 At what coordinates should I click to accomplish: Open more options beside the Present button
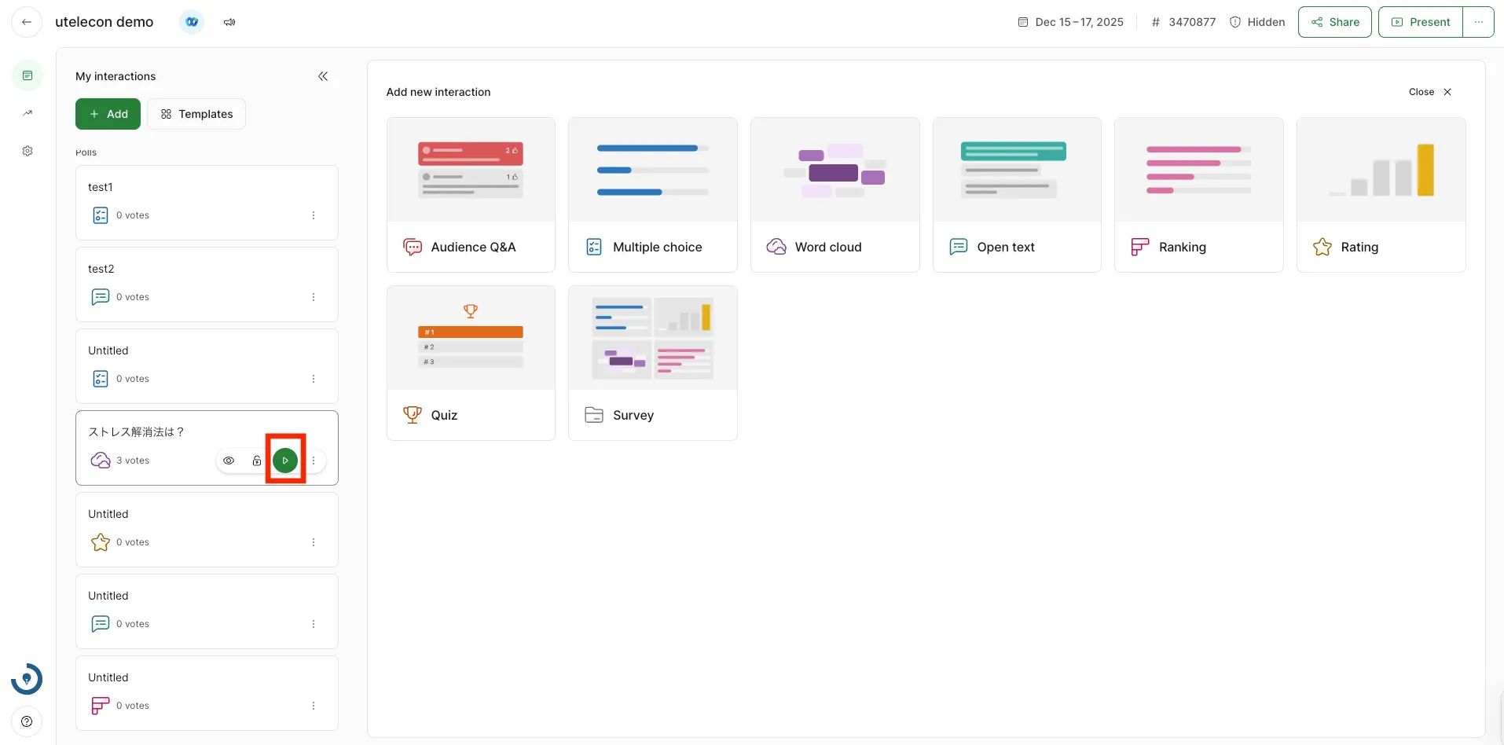[1478, 22]
